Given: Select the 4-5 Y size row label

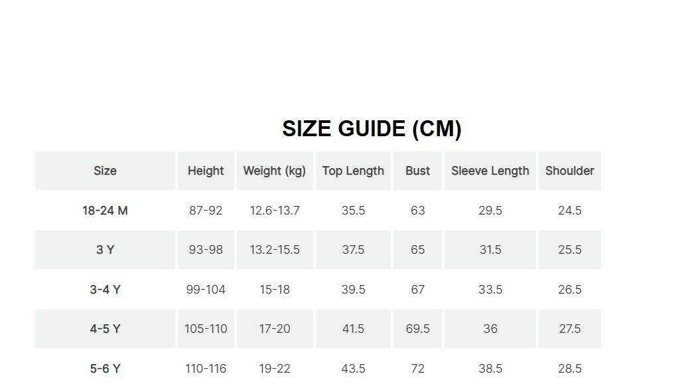Looking at the screenshot, I should coord(105,329).
